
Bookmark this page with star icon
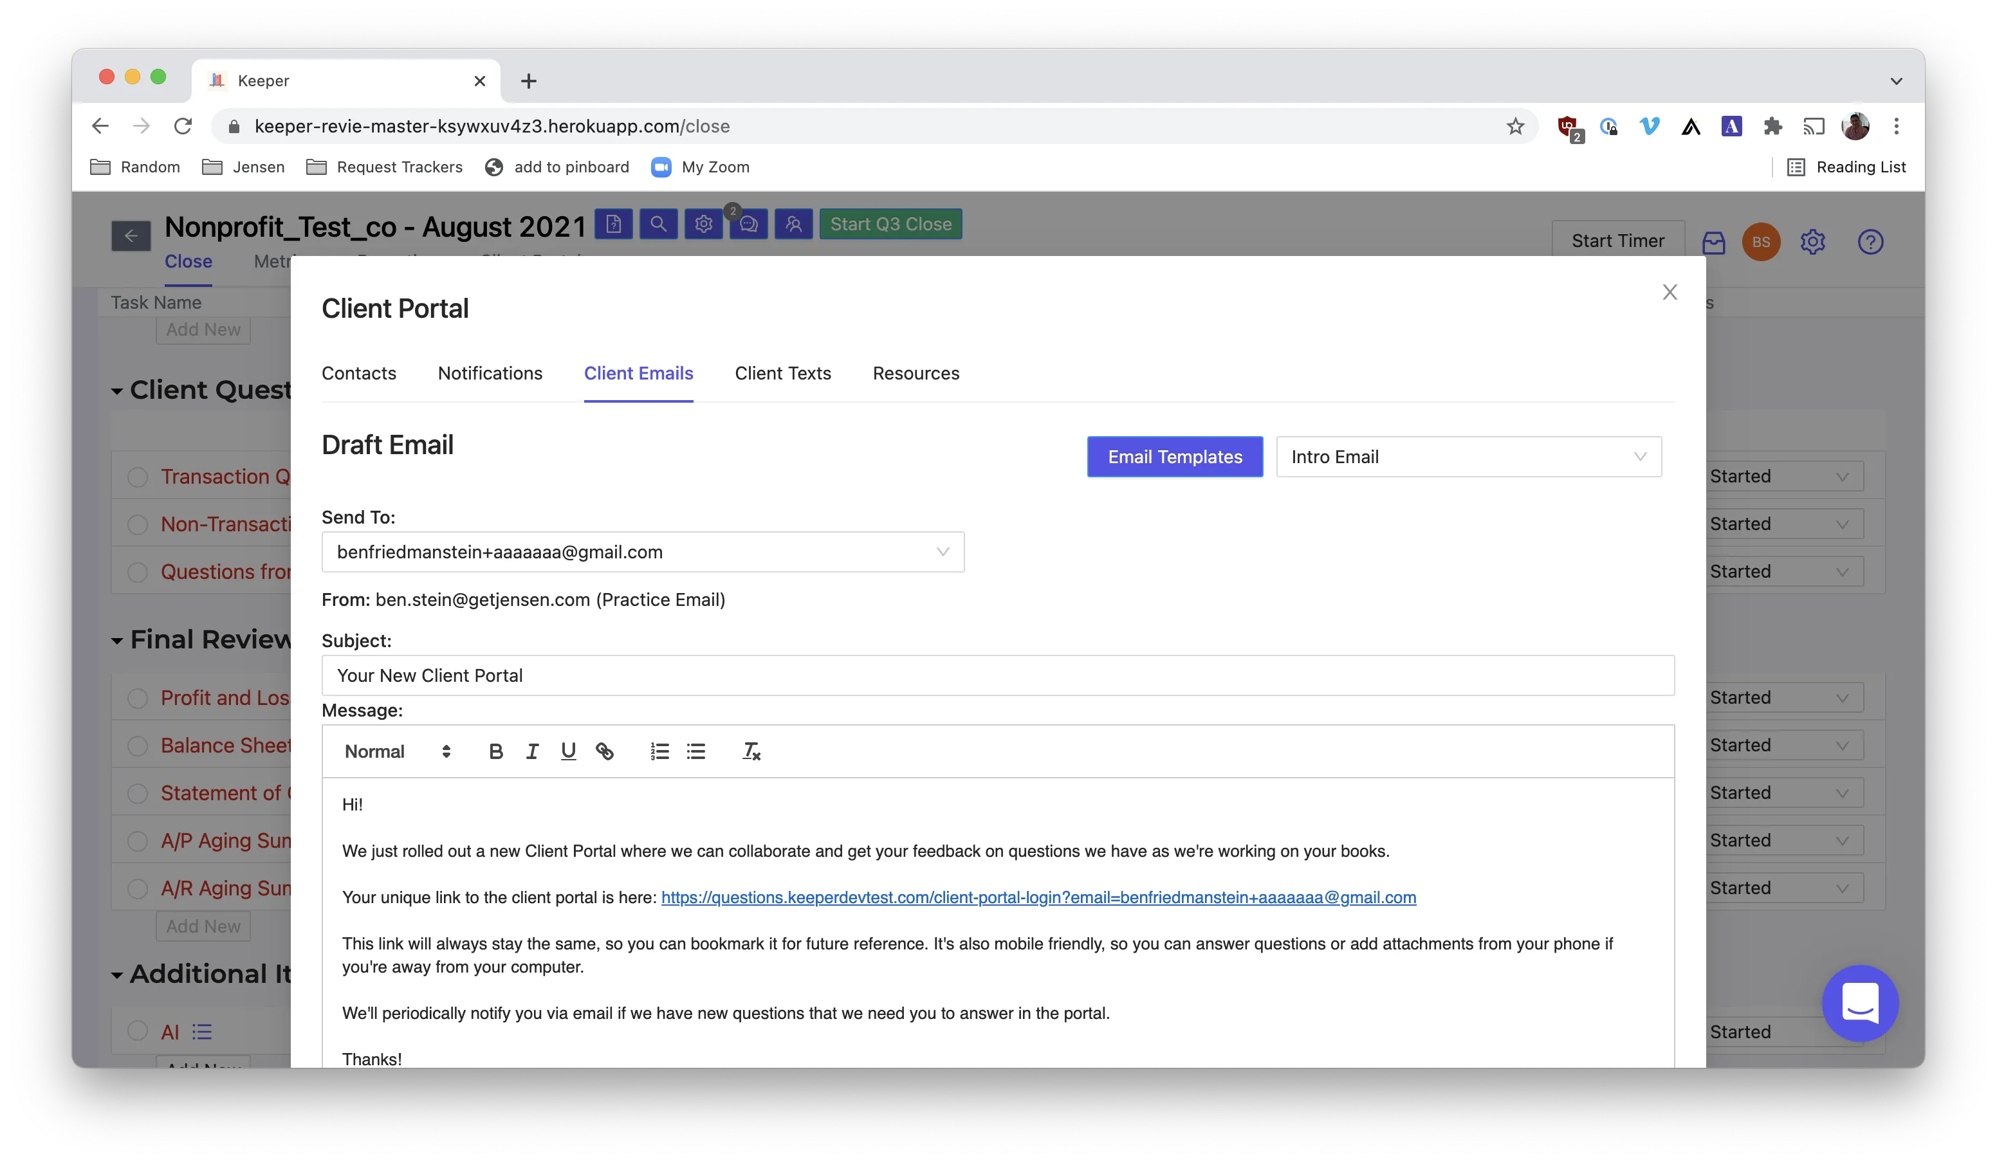[1515, 126]
